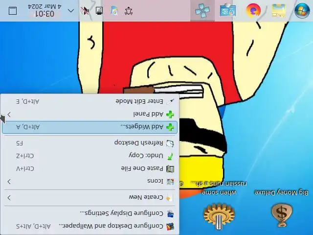Click the printer tray icon
Viewport: 313px width, 235px height.
click(99, 11)
